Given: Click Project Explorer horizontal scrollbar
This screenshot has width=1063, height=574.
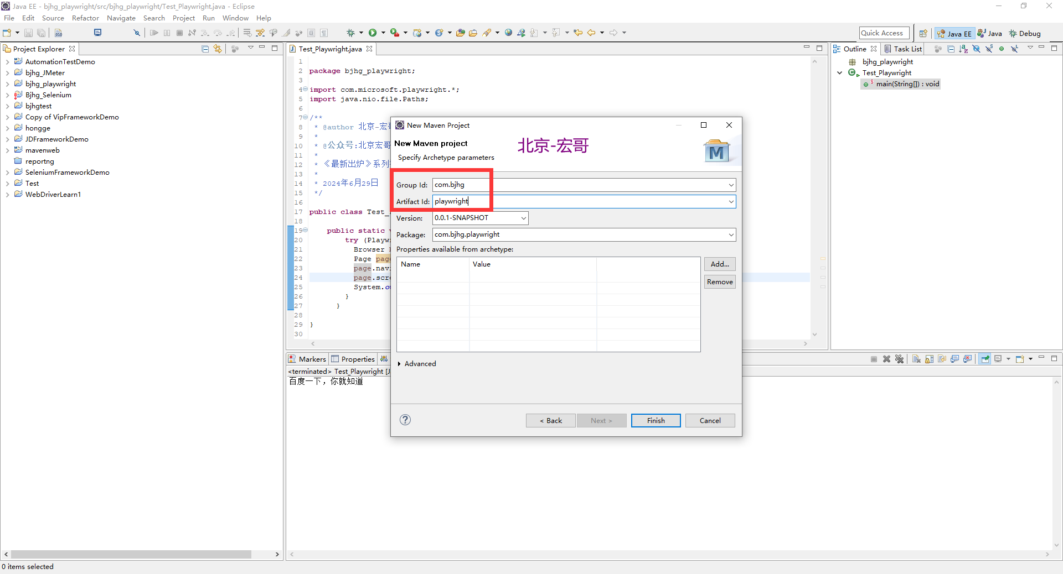Looking at the screenshot, I should (131, 554).
